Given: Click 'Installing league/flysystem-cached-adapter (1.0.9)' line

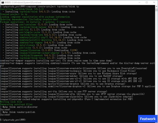Looking at the screenshot, I should click(49, 53).
